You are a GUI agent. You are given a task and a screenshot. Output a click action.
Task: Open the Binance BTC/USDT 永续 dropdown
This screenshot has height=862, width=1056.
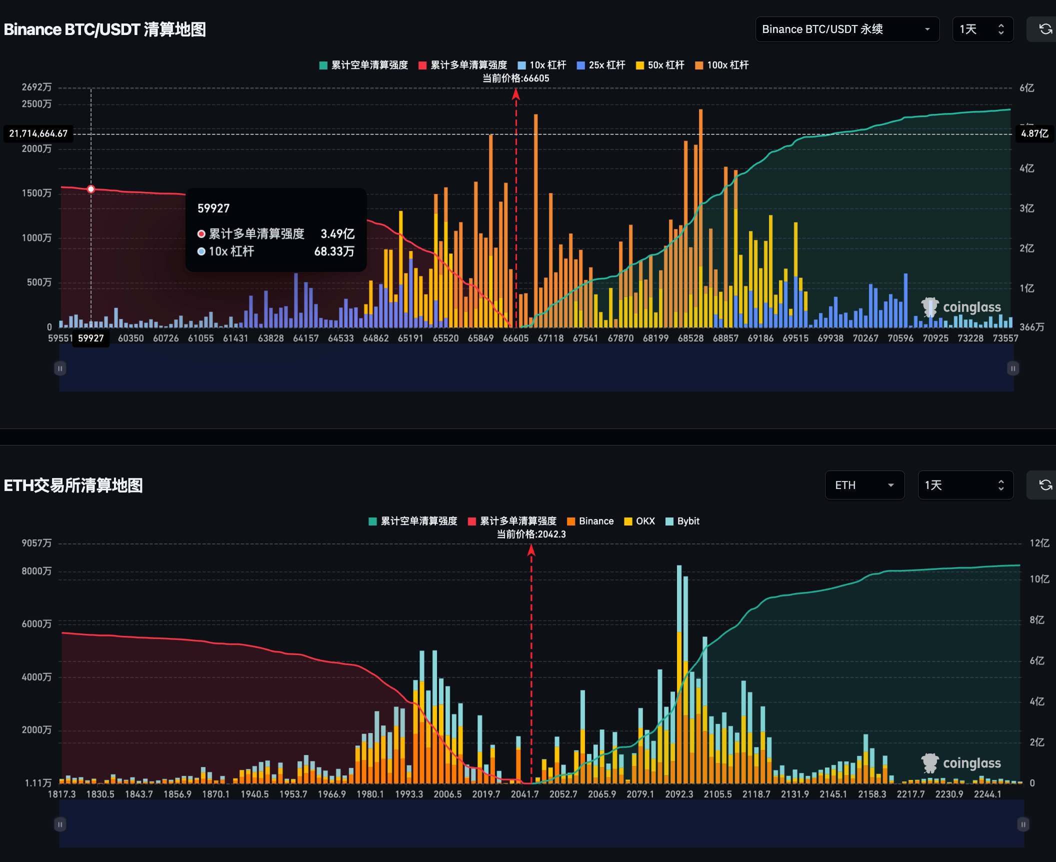point(847,29)
